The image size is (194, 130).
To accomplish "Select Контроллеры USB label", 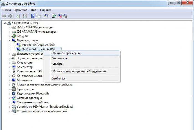I will coord(29,71).
